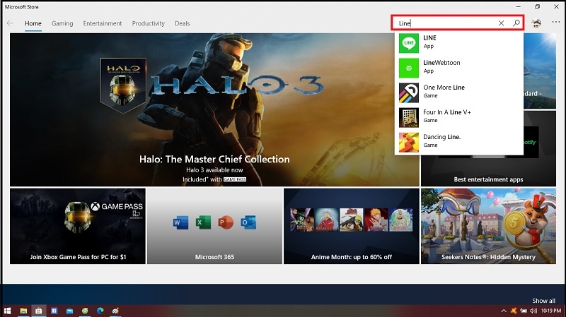This screenshot has height=317, width=566.
Task: Click the Show all link
Action: (x=543, y=301)
